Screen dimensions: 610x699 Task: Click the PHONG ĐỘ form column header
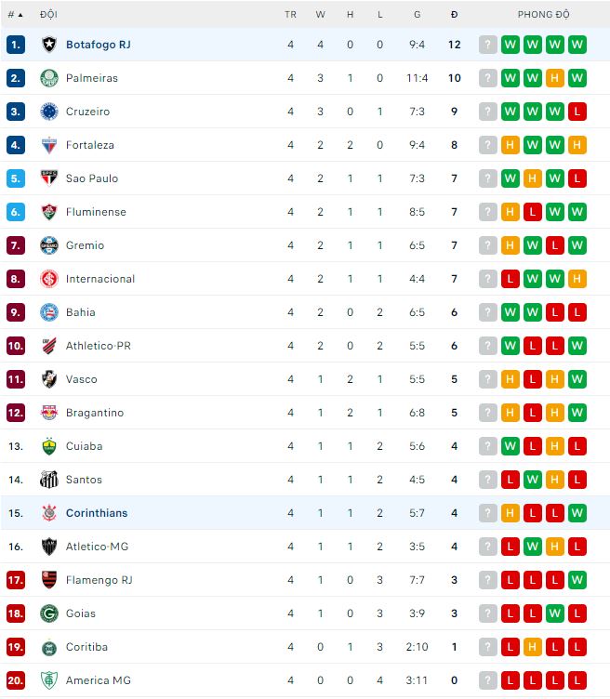point(544,15)
